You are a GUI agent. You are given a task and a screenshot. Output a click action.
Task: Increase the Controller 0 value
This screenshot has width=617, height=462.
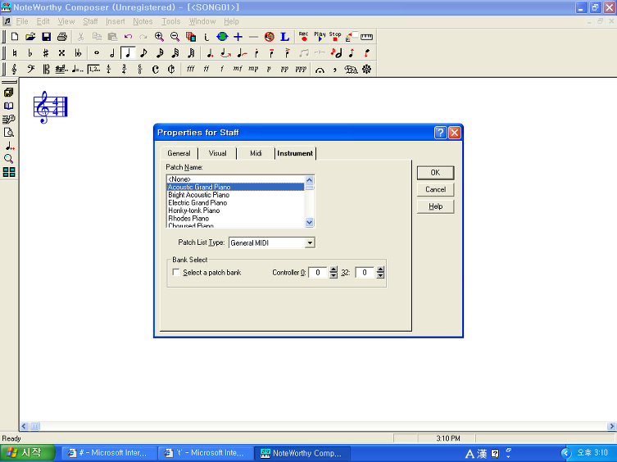[333, 269]
